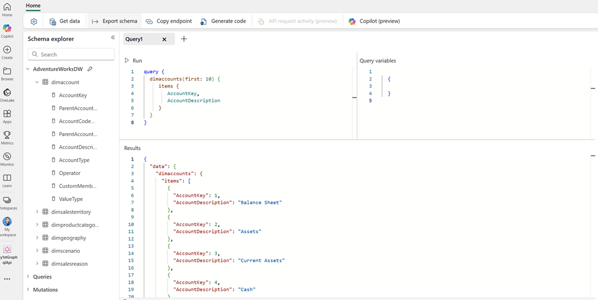The height and width of the screenshot is (300, 598).
Task: Expand the dimproductcatego... table
Action: (37, 225)
